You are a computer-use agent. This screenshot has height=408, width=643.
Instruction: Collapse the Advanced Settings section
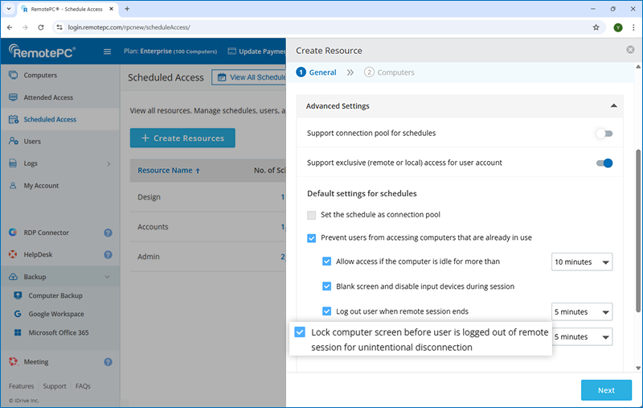point(613,105)
